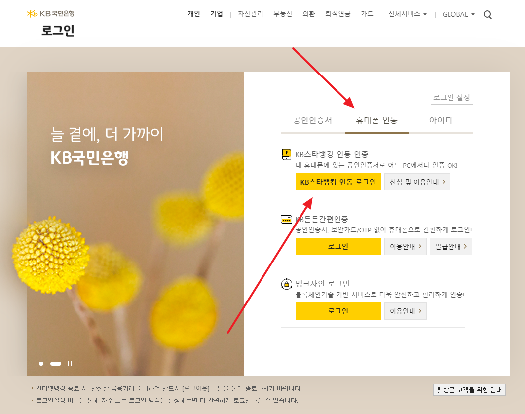Click the KB스타뱅킹 연동 인증 heading
Viewport: 525px width, 414px height.
[332, 154]
